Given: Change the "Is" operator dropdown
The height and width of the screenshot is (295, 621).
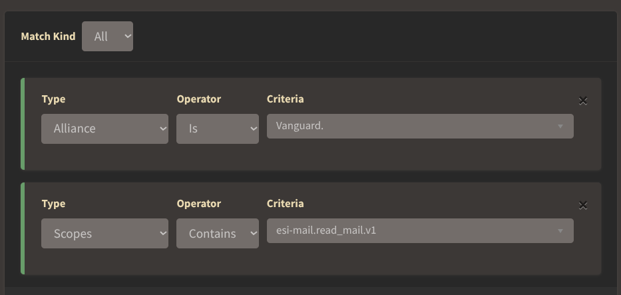Looking at the screenshot, I should tap(217, 129).
